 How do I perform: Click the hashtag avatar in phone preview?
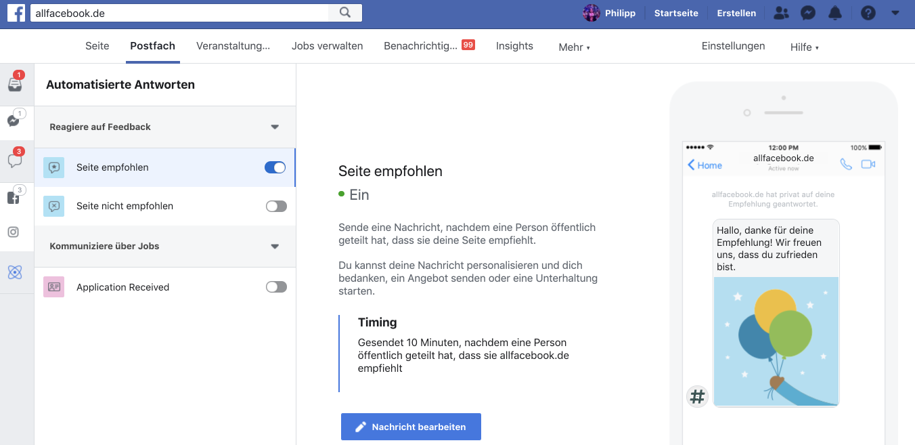[x=697, y=396]
